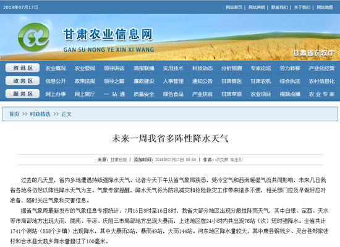
Task: Open 人事管理 menu item
Action: [173, 81]
